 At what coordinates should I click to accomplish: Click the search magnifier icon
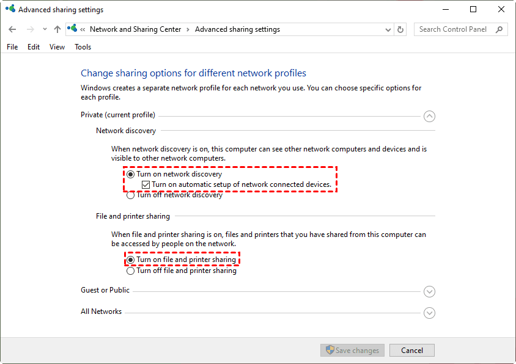[x=499, y=29]
